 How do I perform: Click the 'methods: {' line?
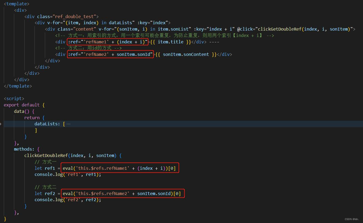tap(27, 149)
